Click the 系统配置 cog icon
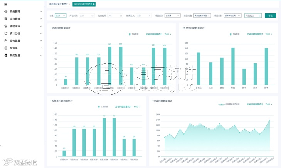281x168 pixels. [6, 55]
